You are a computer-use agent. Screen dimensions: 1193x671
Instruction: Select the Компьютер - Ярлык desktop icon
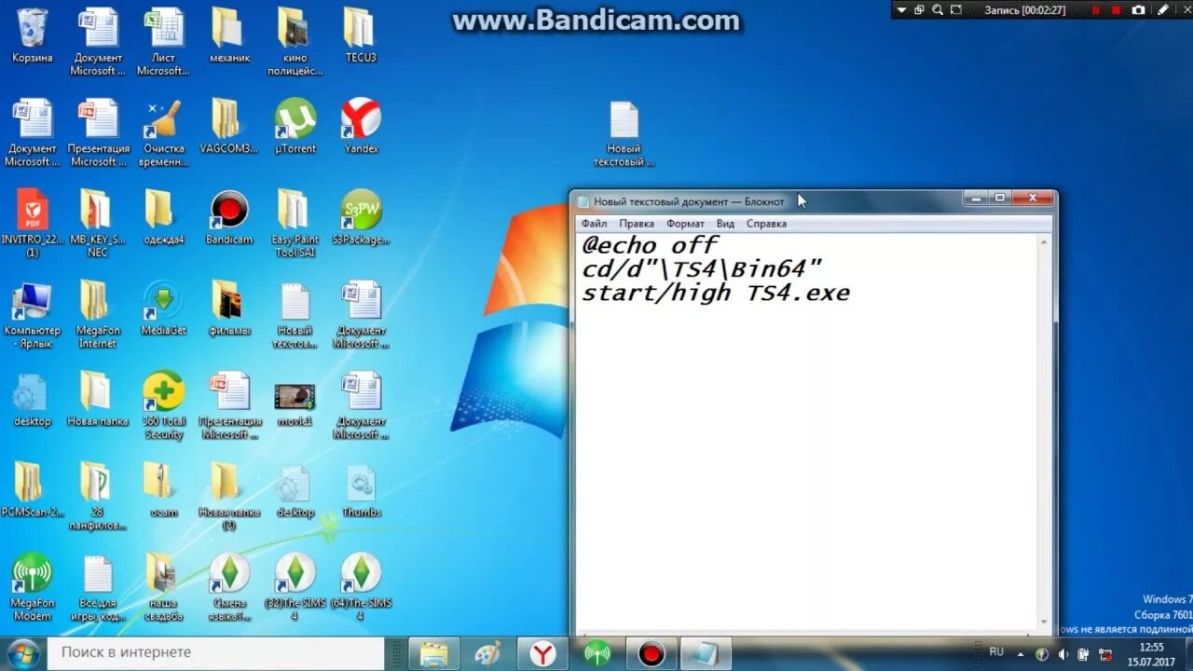[33, 315]
